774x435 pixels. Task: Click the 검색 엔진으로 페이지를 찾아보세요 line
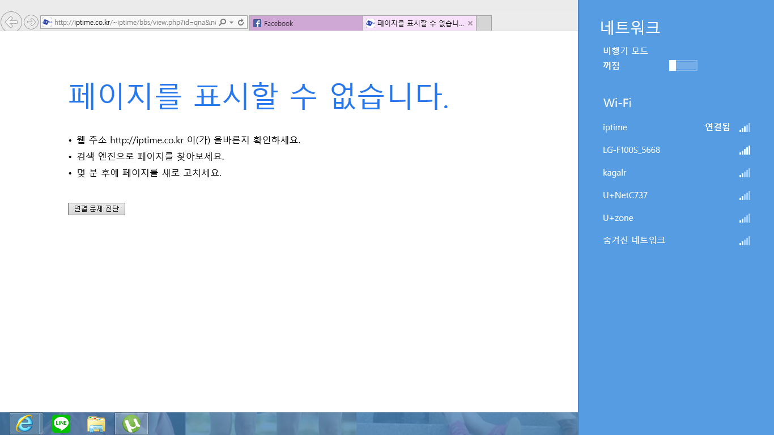[150, 156]
